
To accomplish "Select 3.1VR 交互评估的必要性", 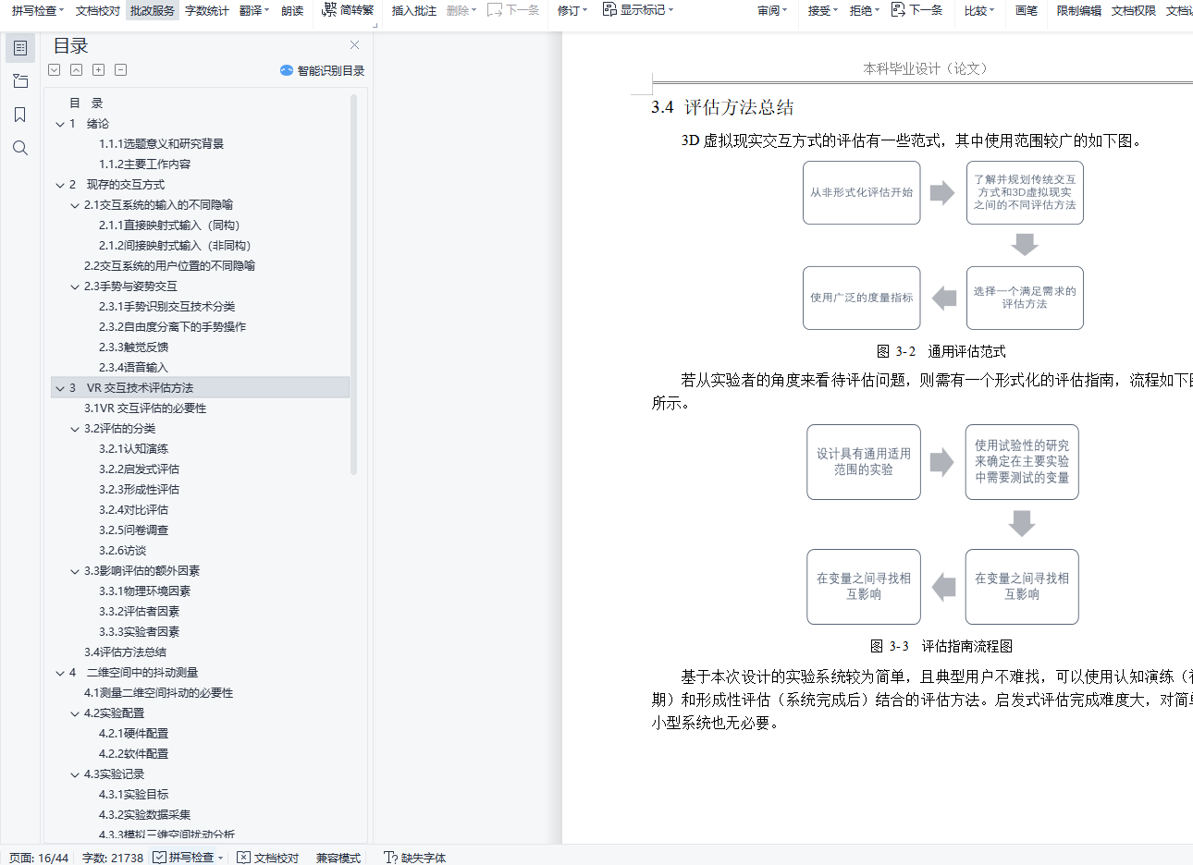I will tap(145, 408).
